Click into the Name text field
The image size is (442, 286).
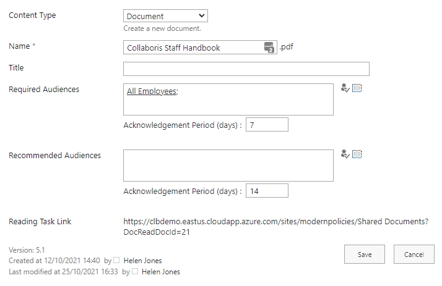pos(192,48)
